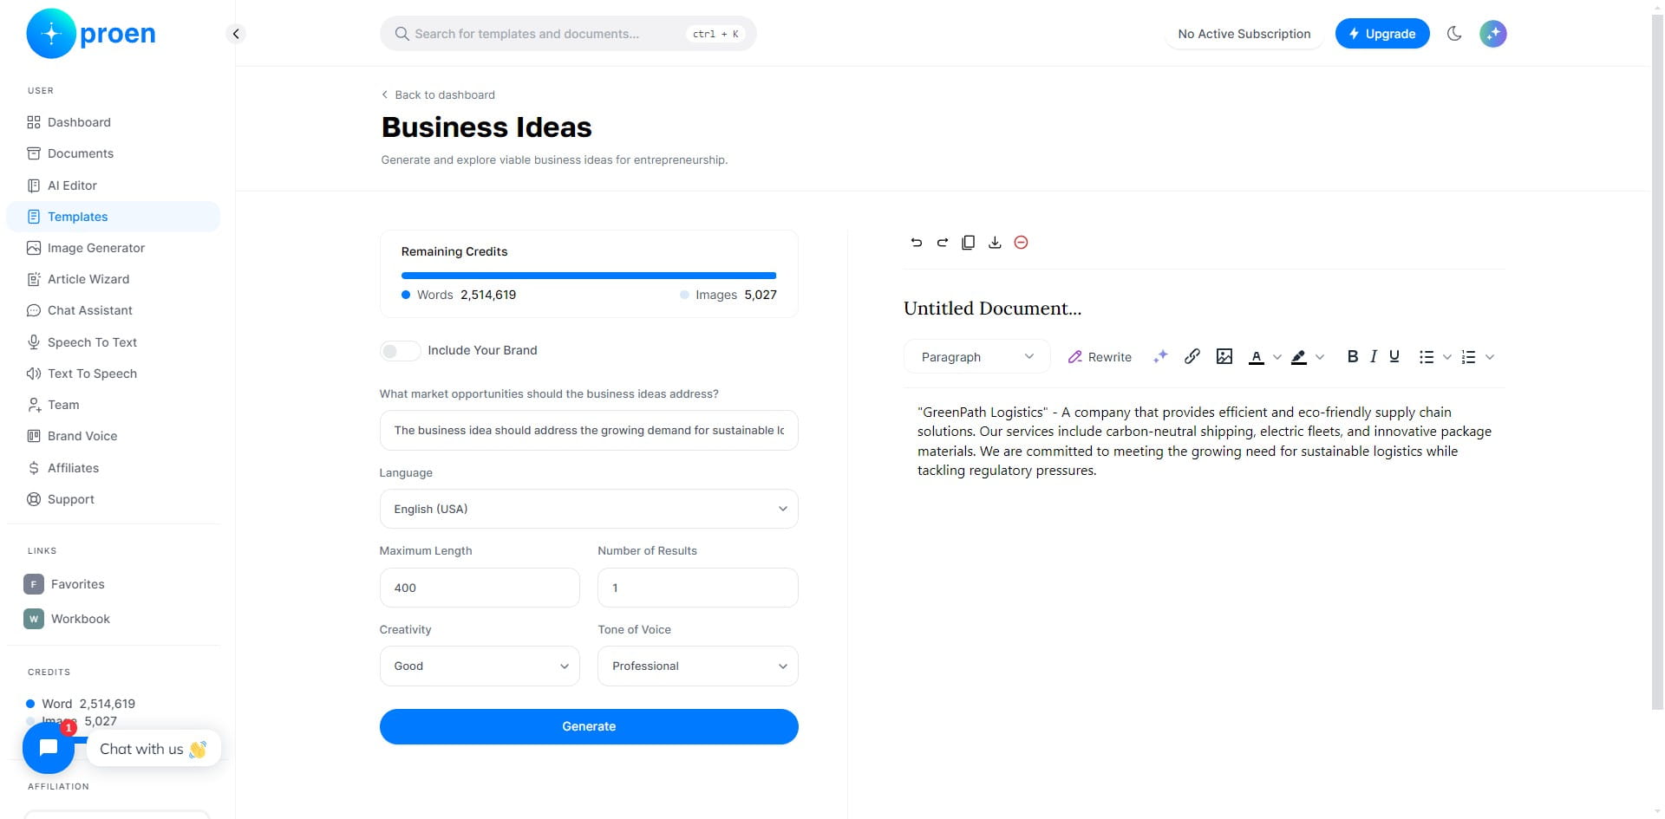The image size is (1665, 819).
Task: Insert a link with the link icon
Action: pyautogui.click(x=1192, y=356)
